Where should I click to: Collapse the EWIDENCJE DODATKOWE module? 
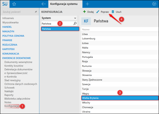16,58
